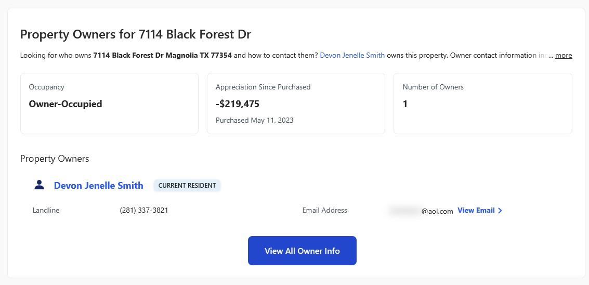Click the landline number (281) 337-3821
This screenshot has width=589, height=285.
[x=144, y=211]
